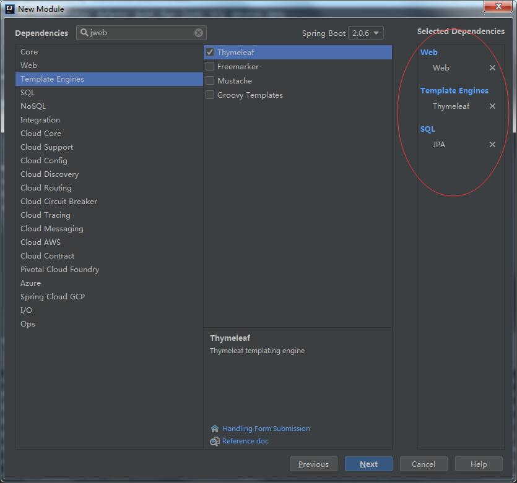Cancel the New Module wizard

424,464
